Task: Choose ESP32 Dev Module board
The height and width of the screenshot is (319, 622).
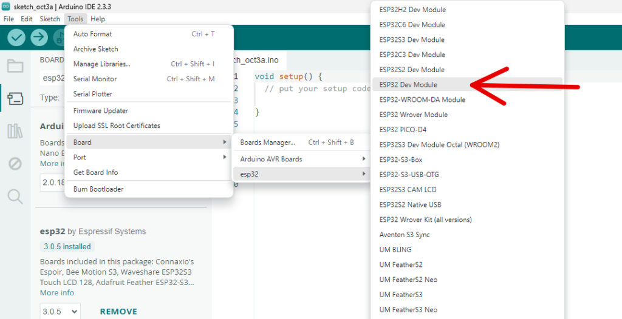Action: pyautogui.click(x=467, y=84)
